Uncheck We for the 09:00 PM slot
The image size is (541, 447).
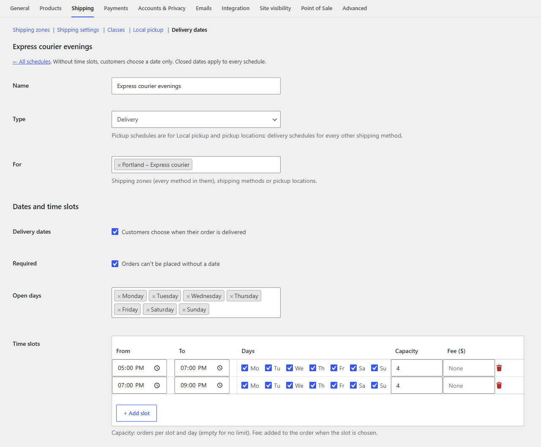click(x=290, y=385)
